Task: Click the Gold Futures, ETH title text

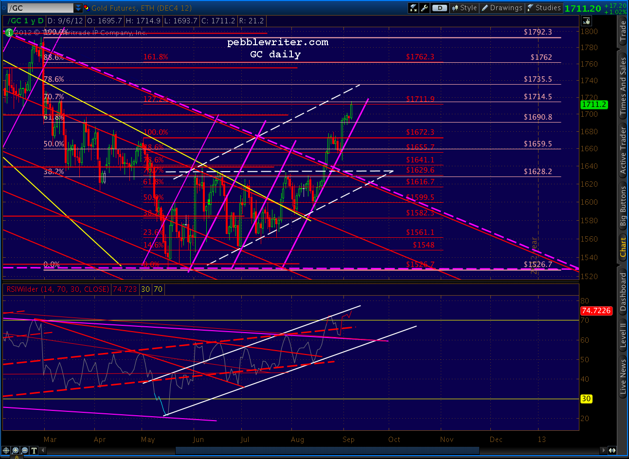Action: 142,8
